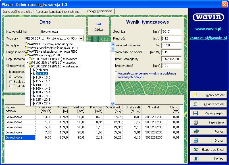Image resolution: width=229 pixels, height=165 pixels.
Task: Click the Prędkość result field
Action: pyautogui.click(x=171, y=38)
